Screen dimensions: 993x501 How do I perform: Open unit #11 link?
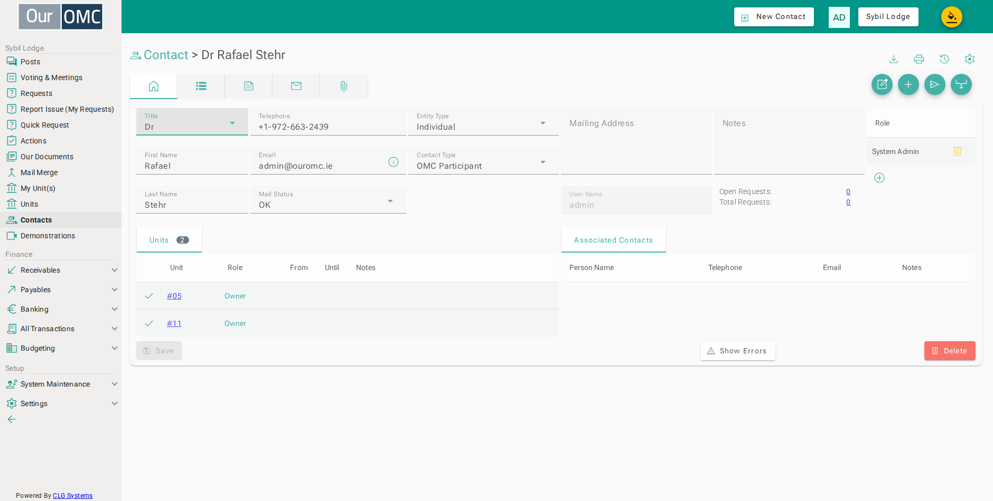[x=174, y=323]
